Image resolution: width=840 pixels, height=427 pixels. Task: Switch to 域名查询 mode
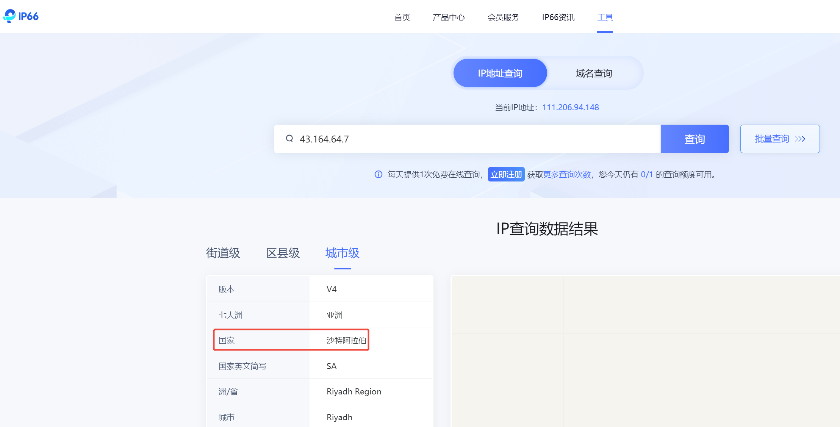click(594, 73)
